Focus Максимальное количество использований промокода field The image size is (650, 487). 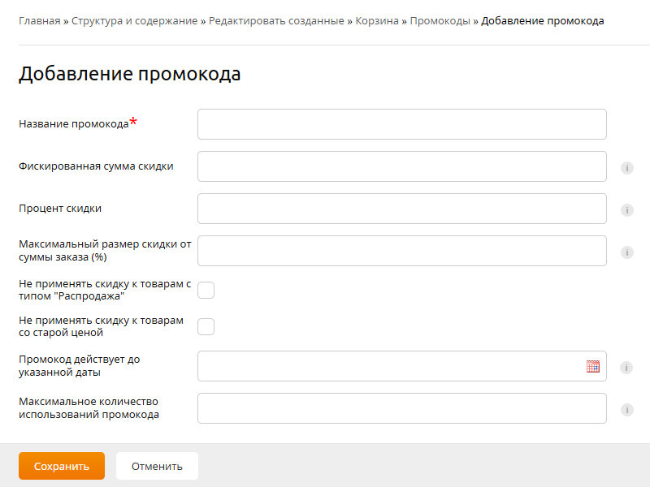[x=401, y=408]
